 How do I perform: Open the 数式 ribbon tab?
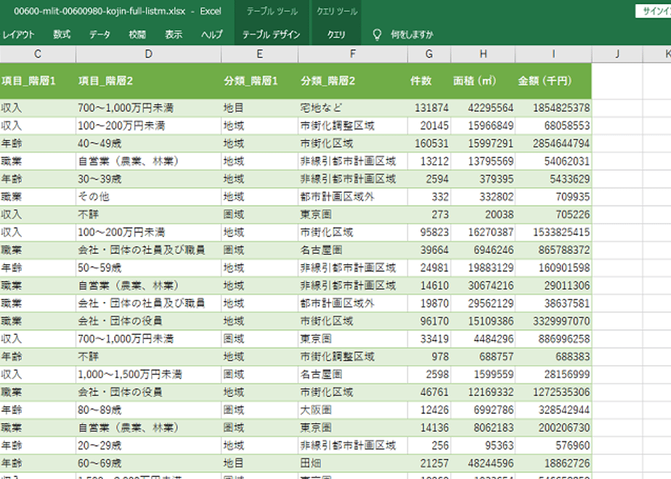(62, 35)
